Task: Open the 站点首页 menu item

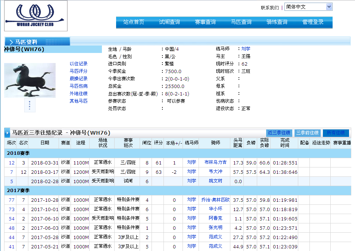Action: [x=134, y=22]
